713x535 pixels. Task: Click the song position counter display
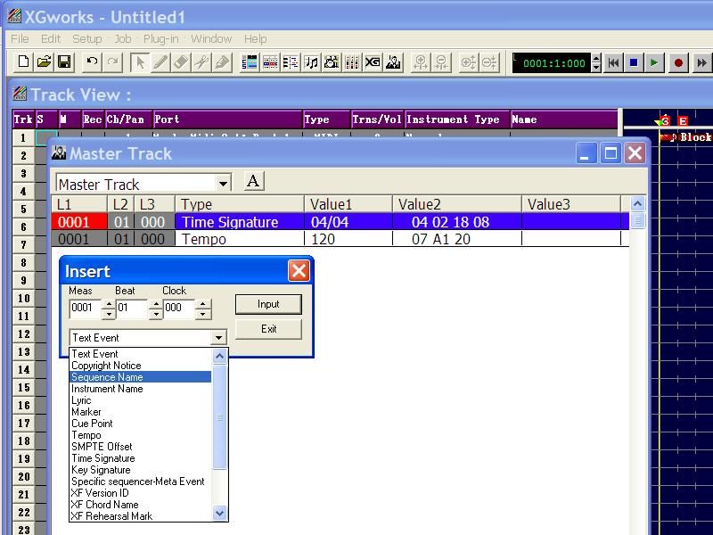(552, 62)
